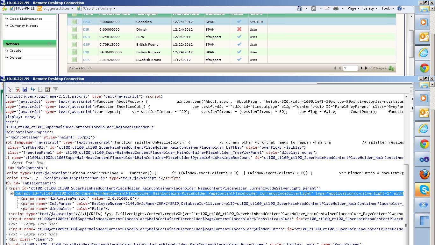Click Delete under Actions

[15, 57]
